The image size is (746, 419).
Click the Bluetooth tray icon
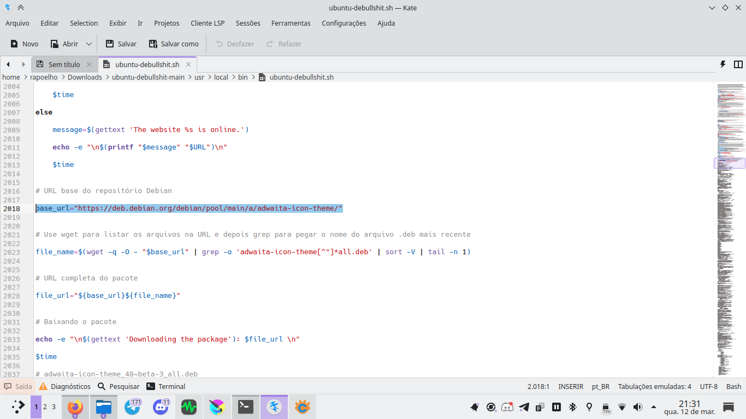[x=573, y=407]
